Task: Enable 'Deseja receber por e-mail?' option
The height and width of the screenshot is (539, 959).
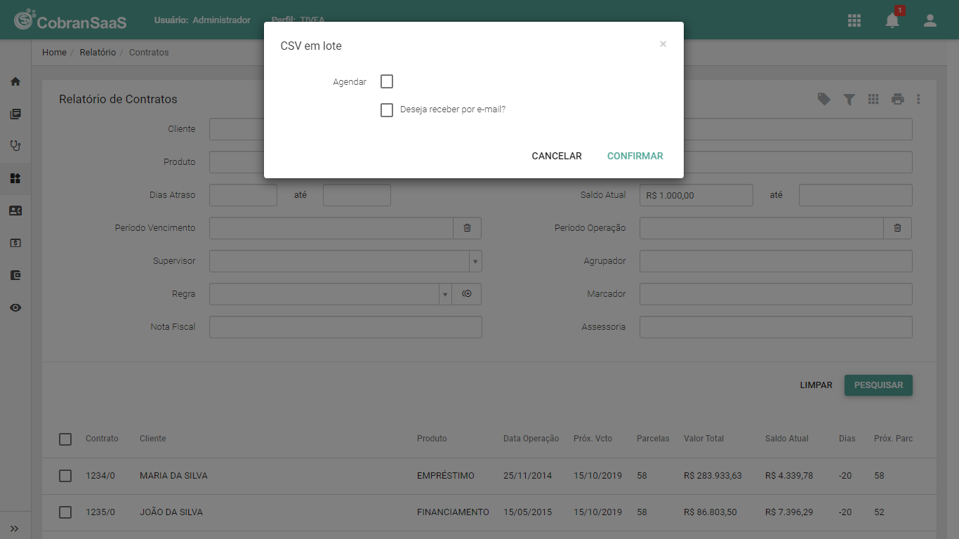Action: pos(387,110)
